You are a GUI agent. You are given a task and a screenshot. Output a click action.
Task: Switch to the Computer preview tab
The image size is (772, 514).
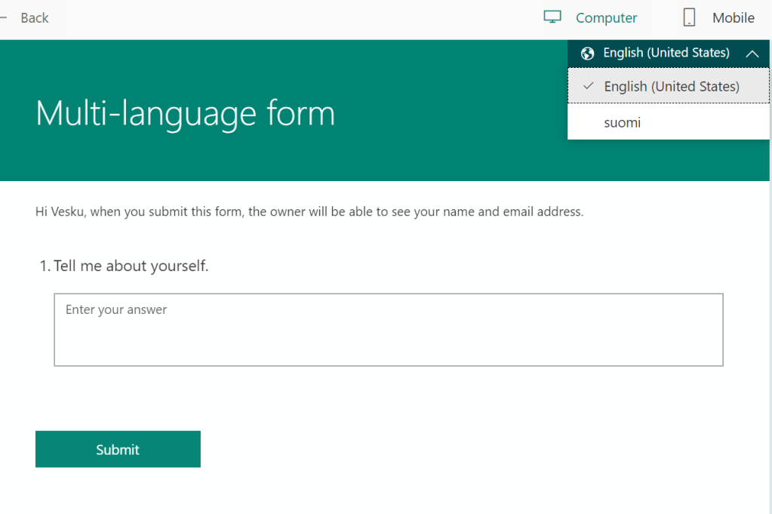tap(606, 18)
